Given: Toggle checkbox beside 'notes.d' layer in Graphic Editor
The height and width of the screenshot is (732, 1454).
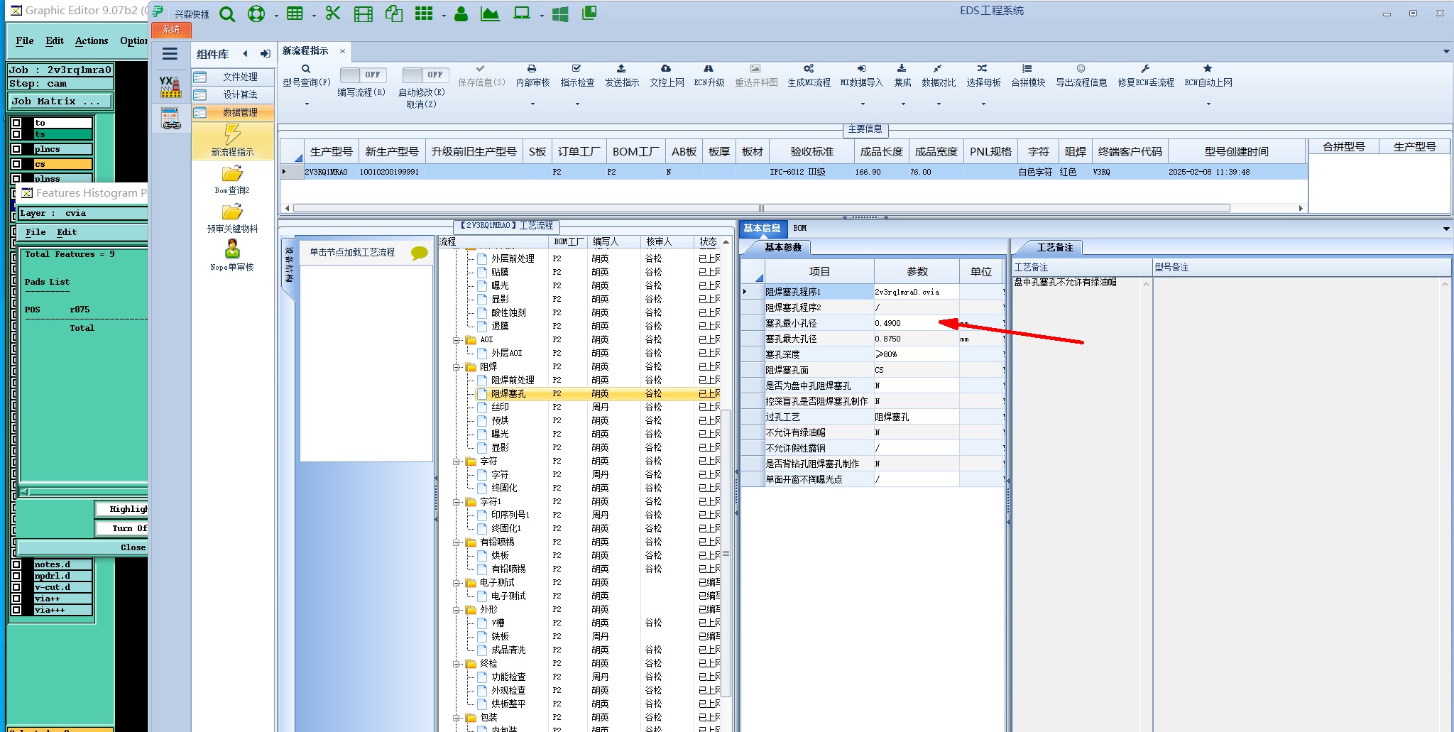Looking at the screenshot, I should tap(16, 564).
